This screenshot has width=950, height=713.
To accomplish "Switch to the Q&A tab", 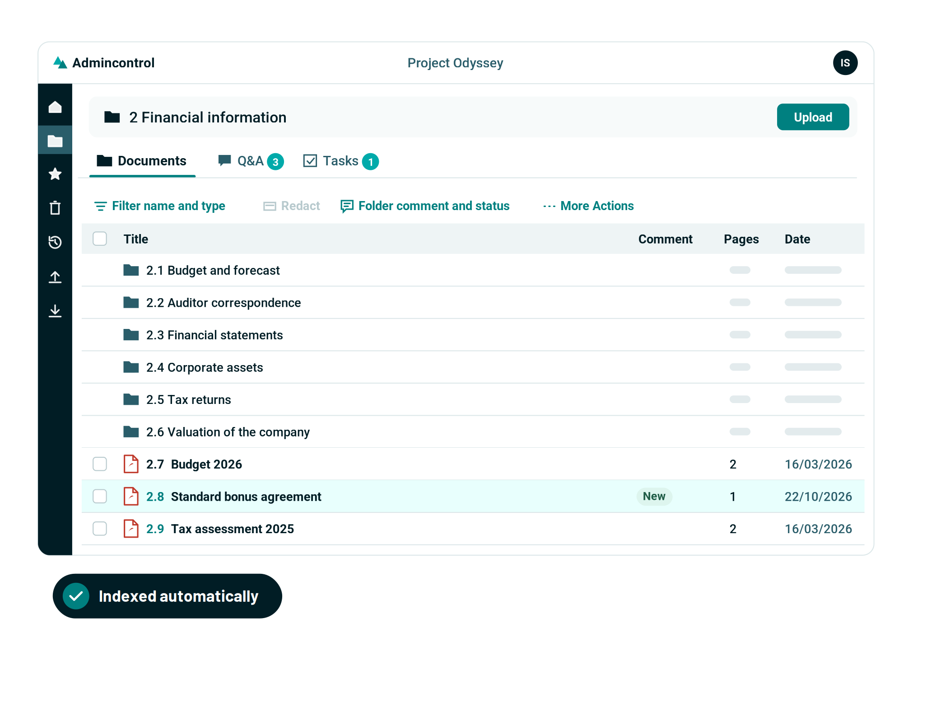I will click(251, 161).
